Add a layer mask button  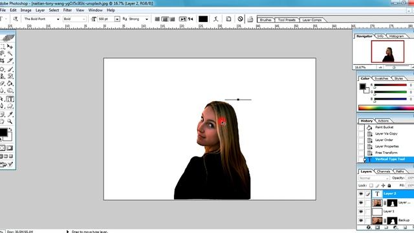click(377, 227)
